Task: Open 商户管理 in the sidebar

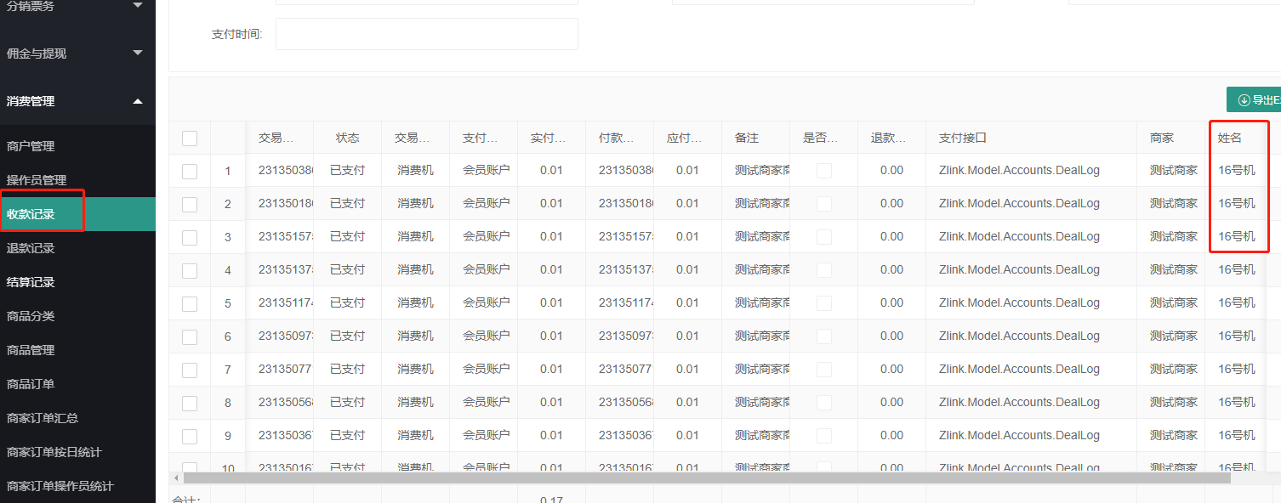Action: tap(31, 146)
